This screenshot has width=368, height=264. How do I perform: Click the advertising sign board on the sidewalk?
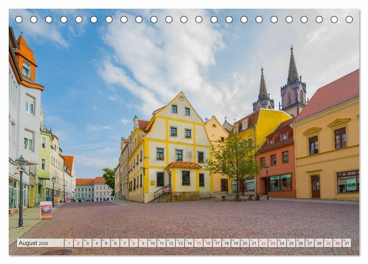(x=46, y=210)
